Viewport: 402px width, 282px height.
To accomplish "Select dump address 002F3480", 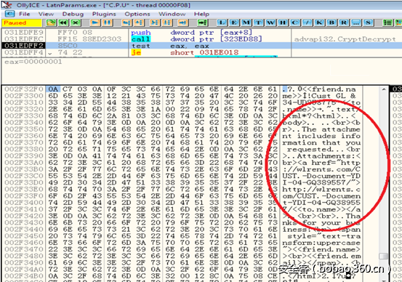I will click(24, 256).
